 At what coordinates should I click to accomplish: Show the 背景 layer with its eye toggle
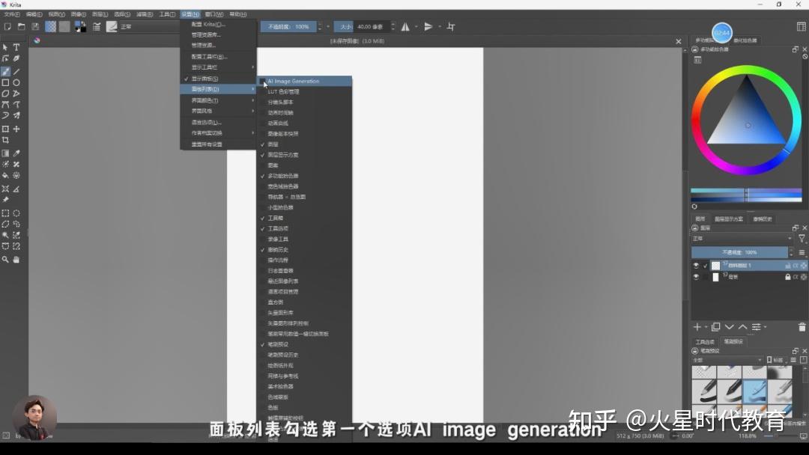point(696,277)
